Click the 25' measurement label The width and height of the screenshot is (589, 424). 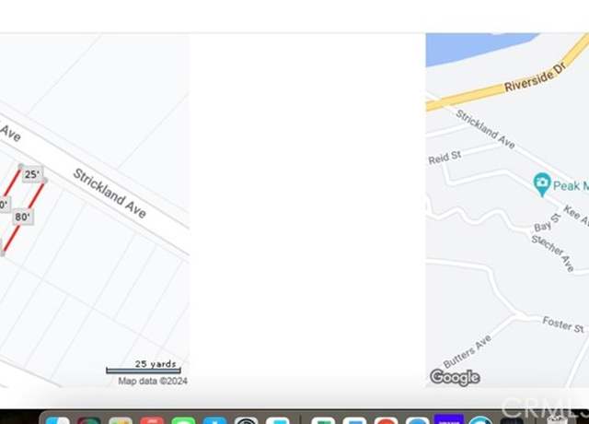click(x=32, y=174)
